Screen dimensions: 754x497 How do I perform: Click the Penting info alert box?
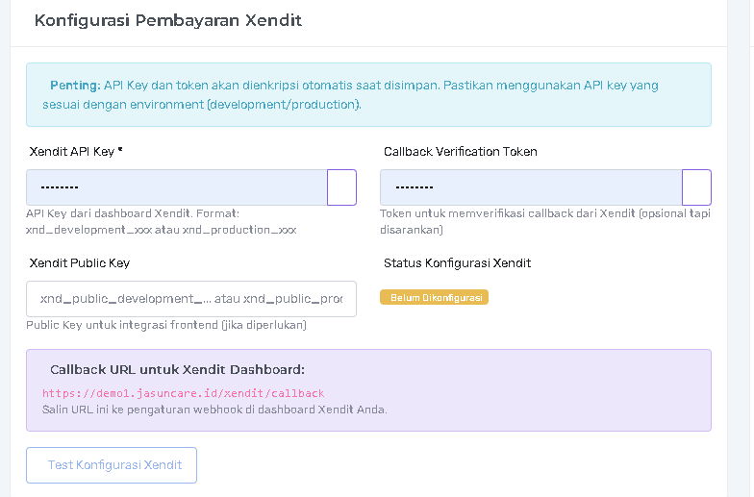coord(368,95)
